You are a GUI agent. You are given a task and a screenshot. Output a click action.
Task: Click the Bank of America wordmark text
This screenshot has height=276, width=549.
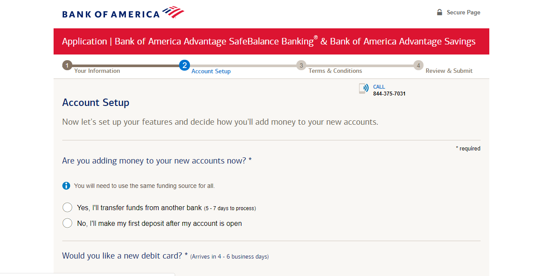tap(111, 14)
